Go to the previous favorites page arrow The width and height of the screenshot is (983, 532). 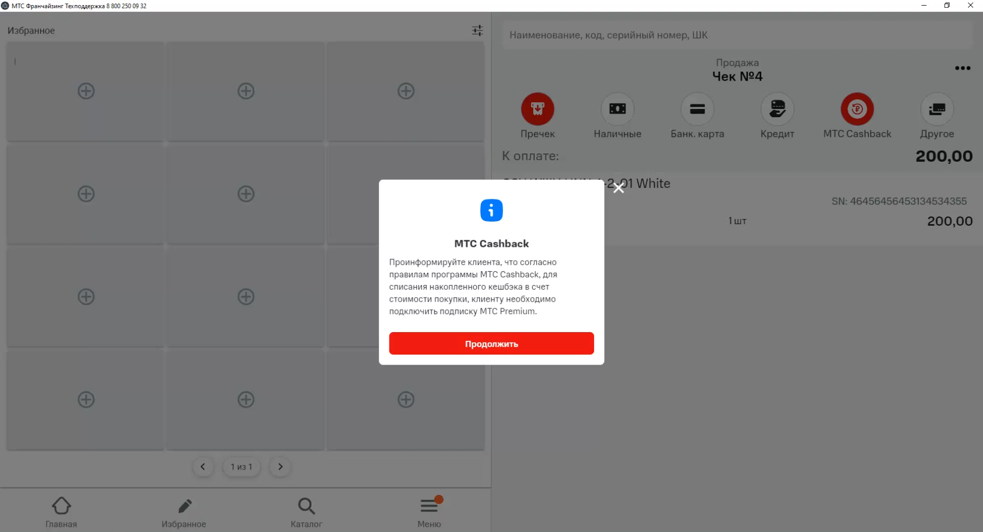coord(203,466)
